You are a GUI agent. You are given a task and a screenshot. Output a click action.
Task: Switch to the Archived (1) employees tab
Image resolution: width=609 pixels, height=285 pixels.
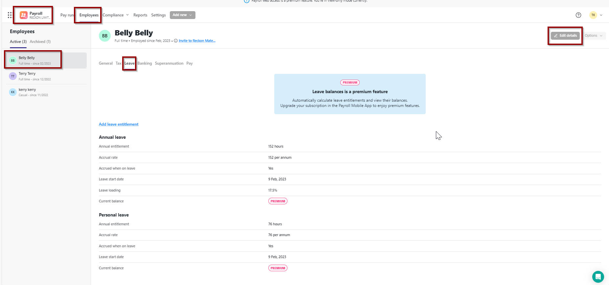coord(40,42)
